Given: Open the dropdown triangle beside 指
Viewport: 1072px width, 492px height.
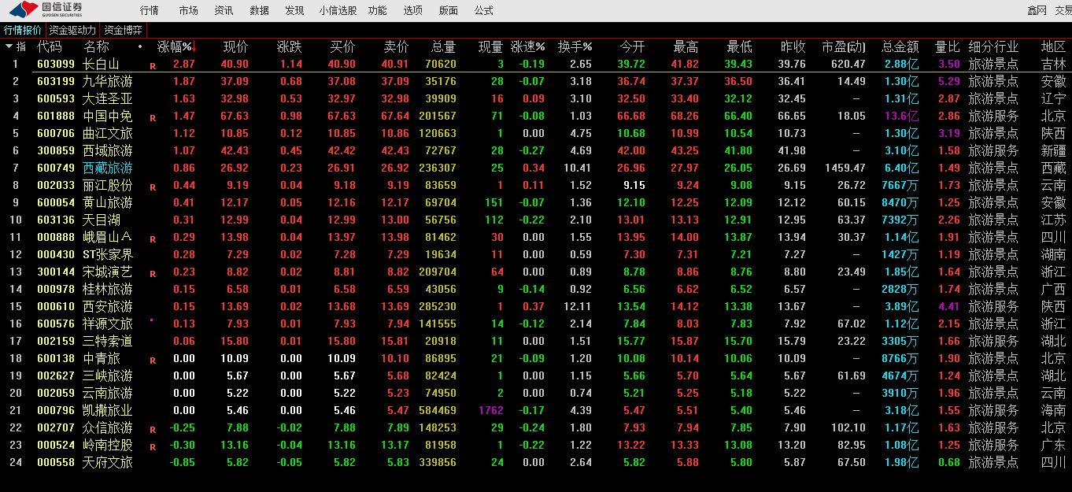Looking at the screenshot, I should click(x=9, y=46).
